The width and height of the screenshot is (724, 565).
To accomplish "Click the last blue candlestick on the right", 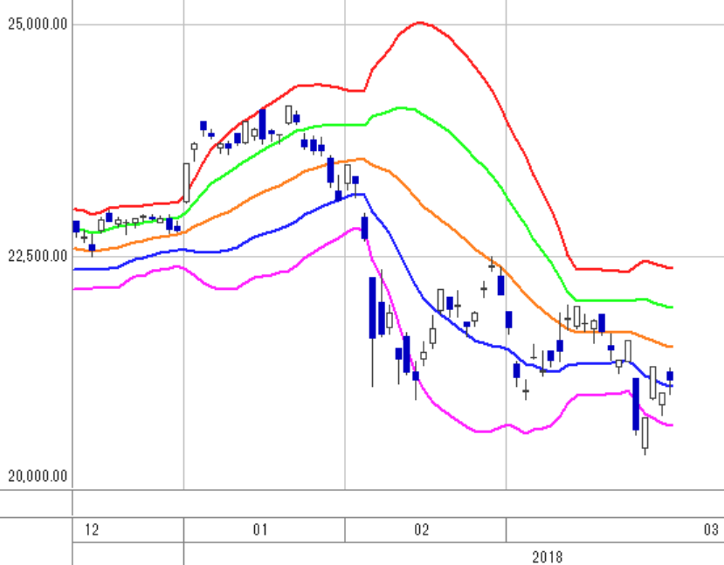I will click(670, 376).
